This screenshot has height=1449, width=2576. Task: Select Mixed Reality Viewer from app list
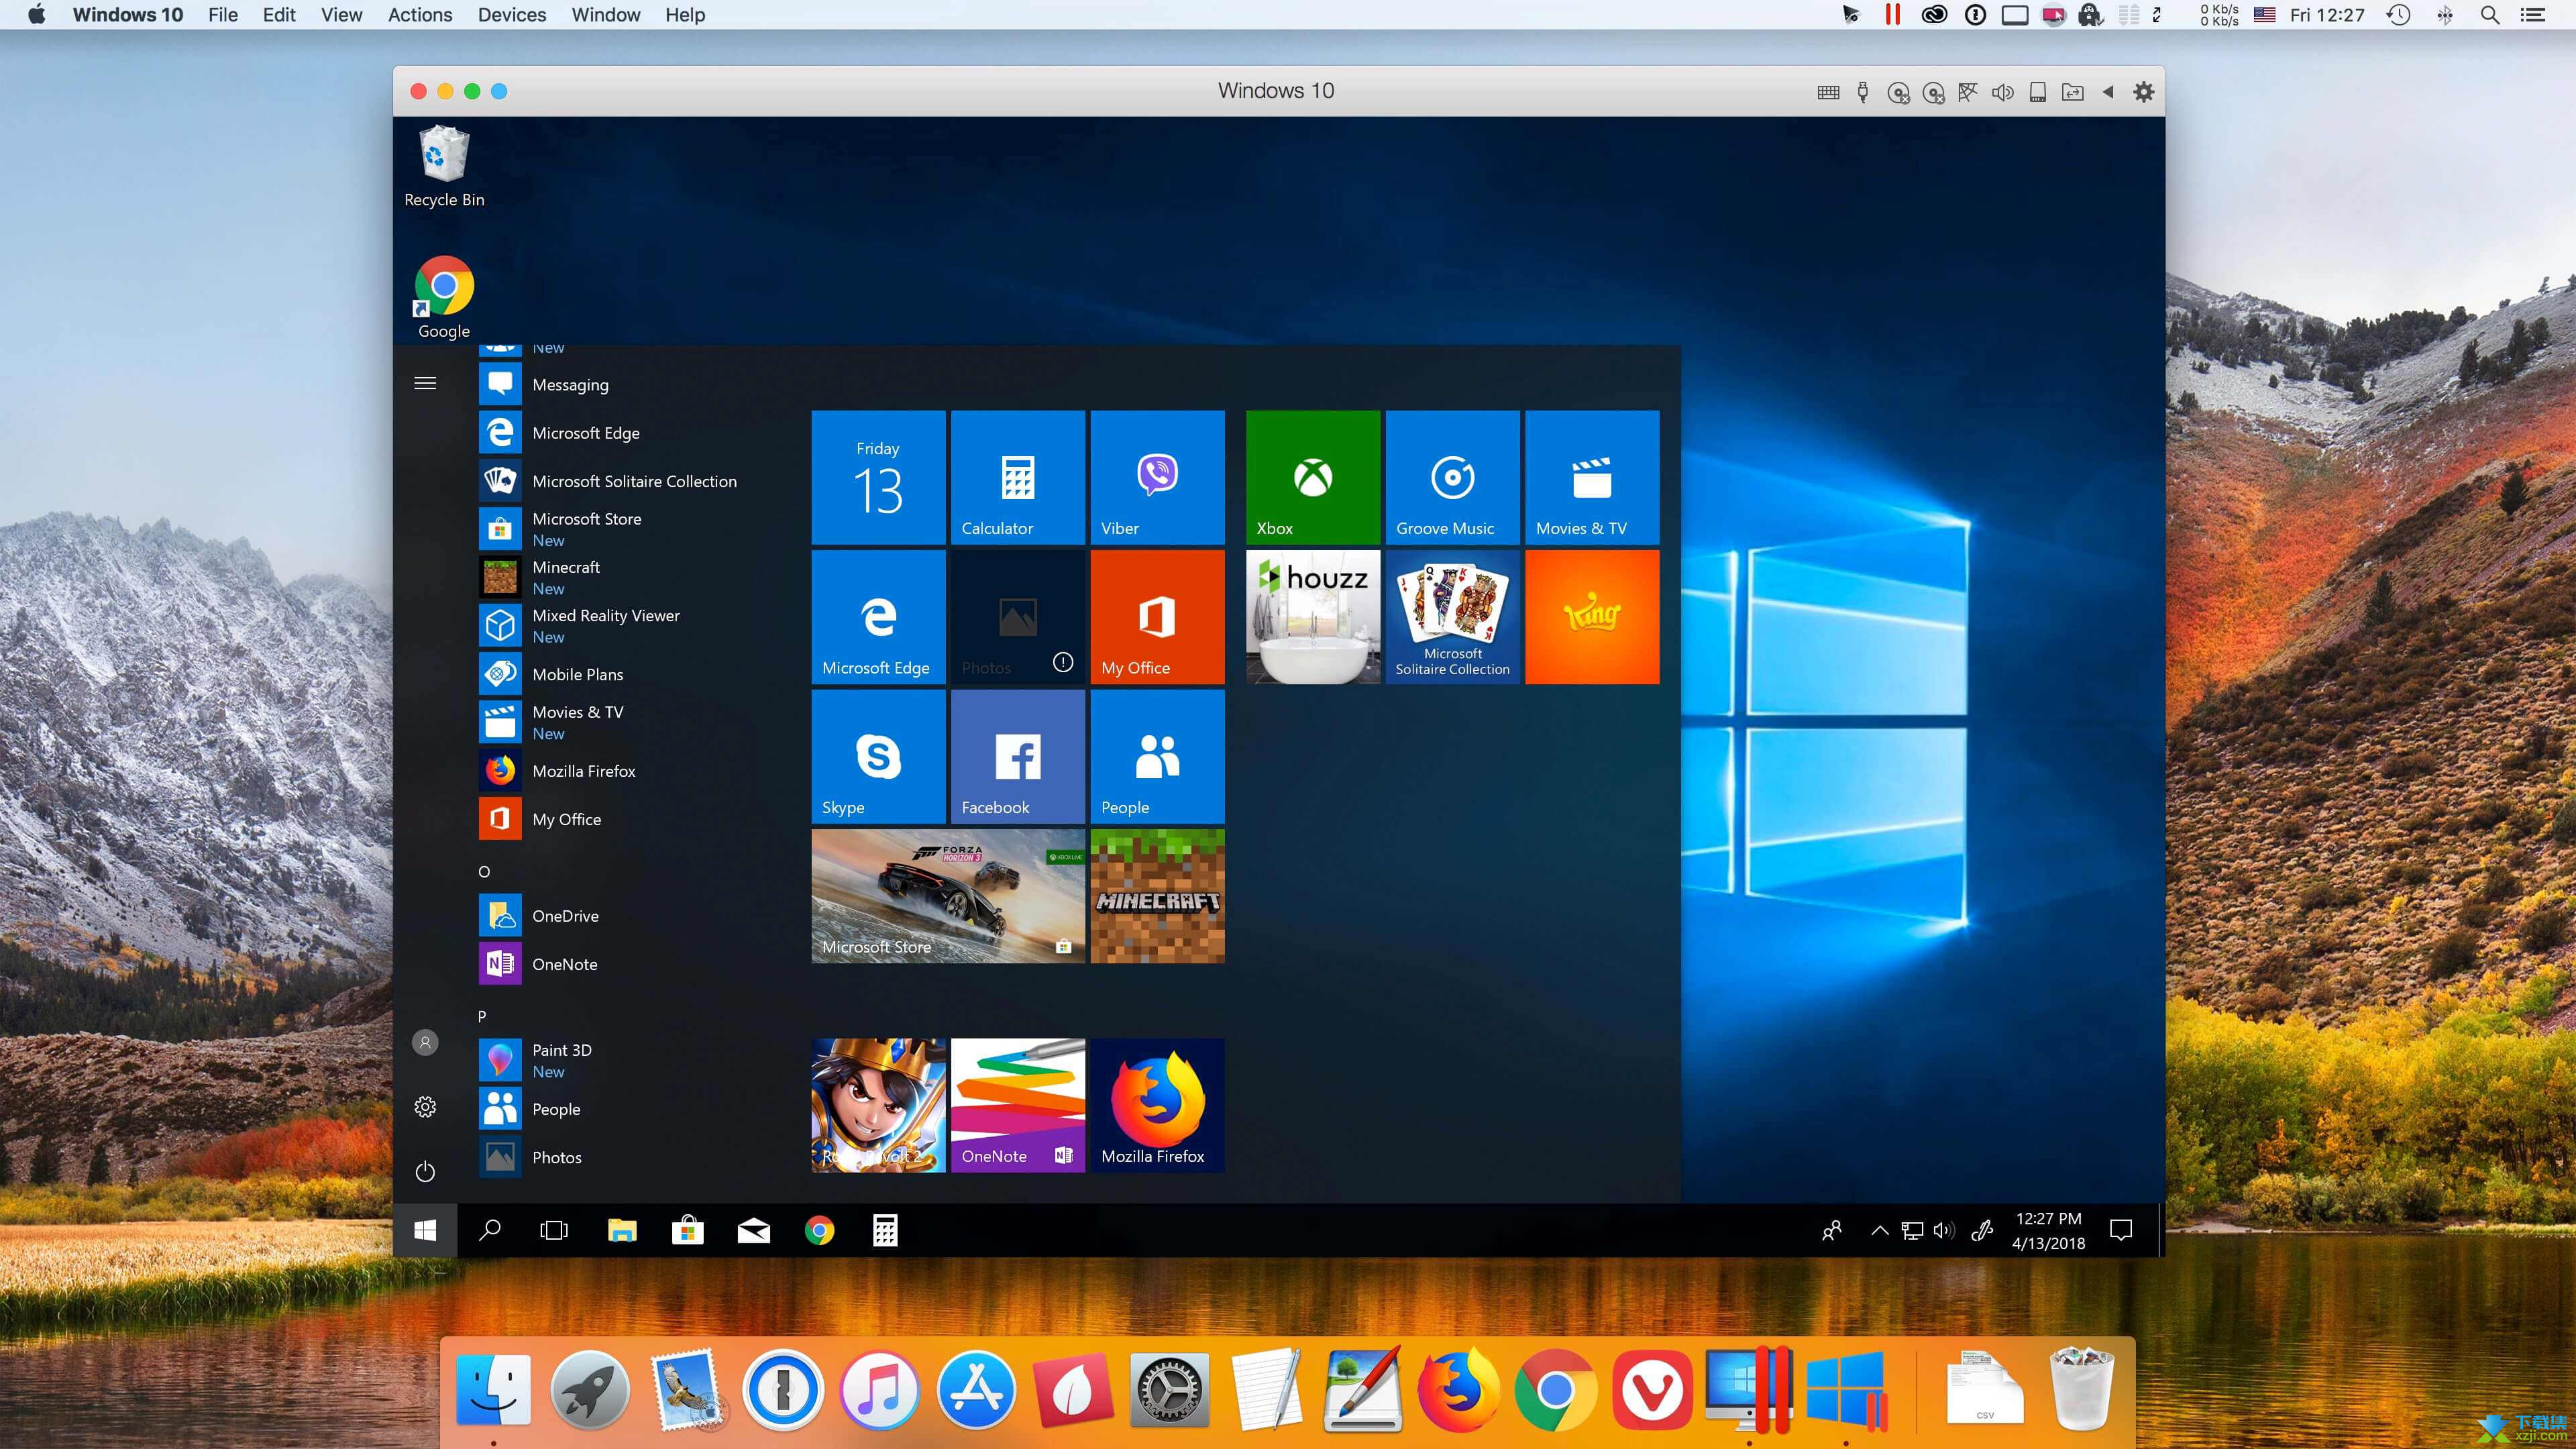pyautogui.click(x=605, y=623)
